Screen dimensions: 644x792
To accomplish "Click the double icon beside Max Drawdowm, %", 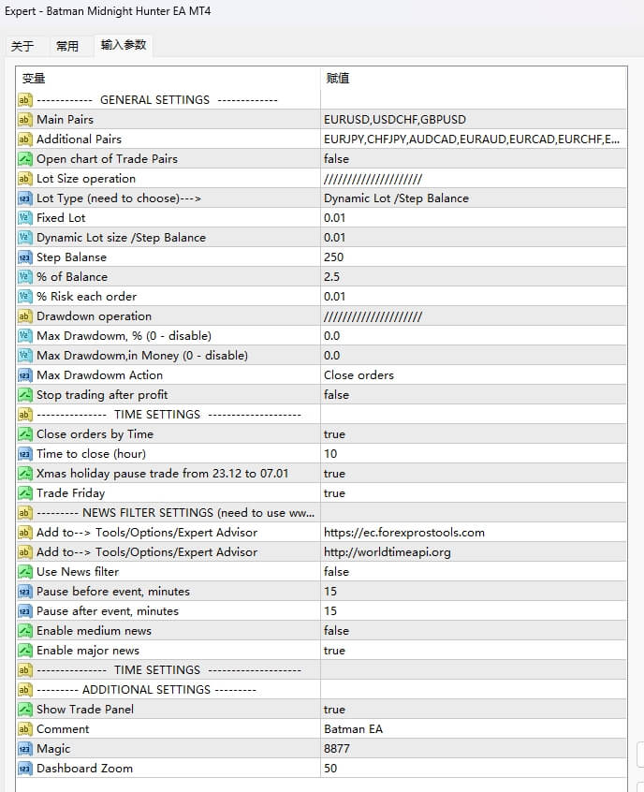I will coord(24,336).
